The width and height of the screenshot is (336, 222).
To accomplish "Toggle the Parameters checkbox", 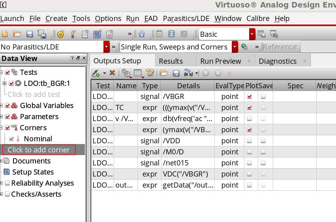I will click(7, 117).
